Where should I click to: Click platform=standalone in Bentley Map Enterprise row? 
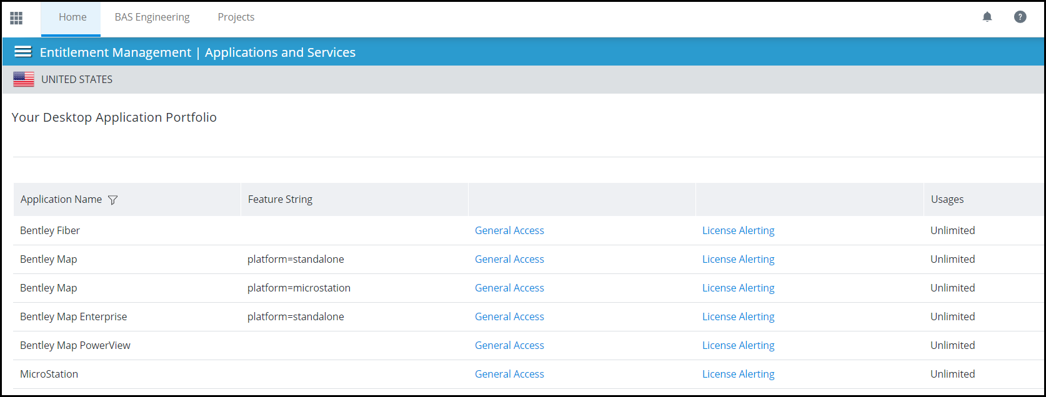click(296, 316)
